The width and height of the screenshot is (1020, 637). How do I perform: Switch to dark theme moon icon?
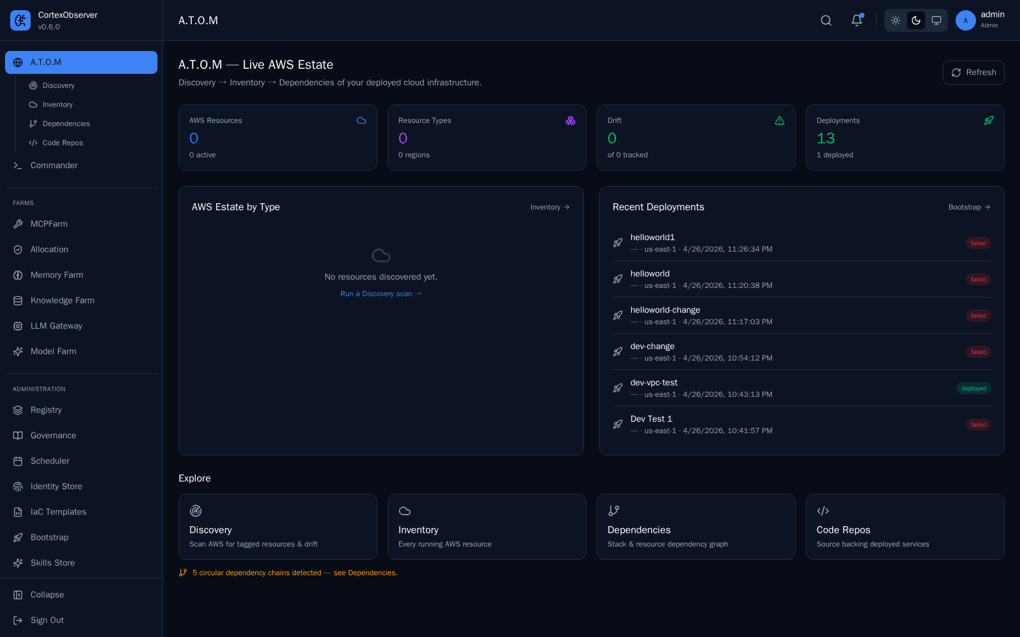[916, 20]
